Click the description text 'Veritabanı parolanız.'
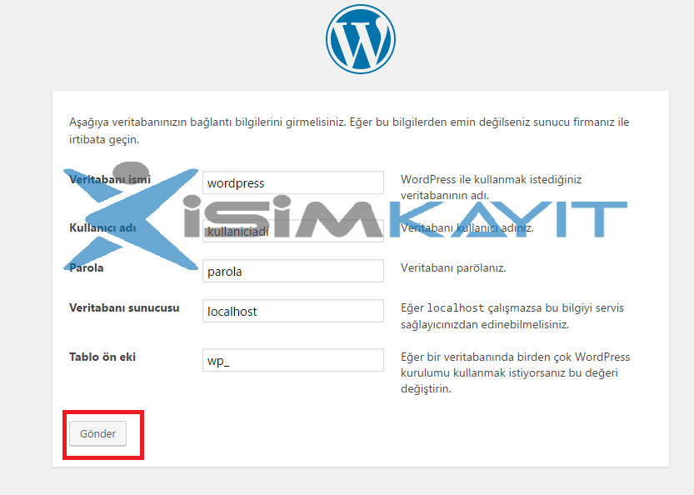This screenshot has width=694, height=495. click(x=453, y=267)
